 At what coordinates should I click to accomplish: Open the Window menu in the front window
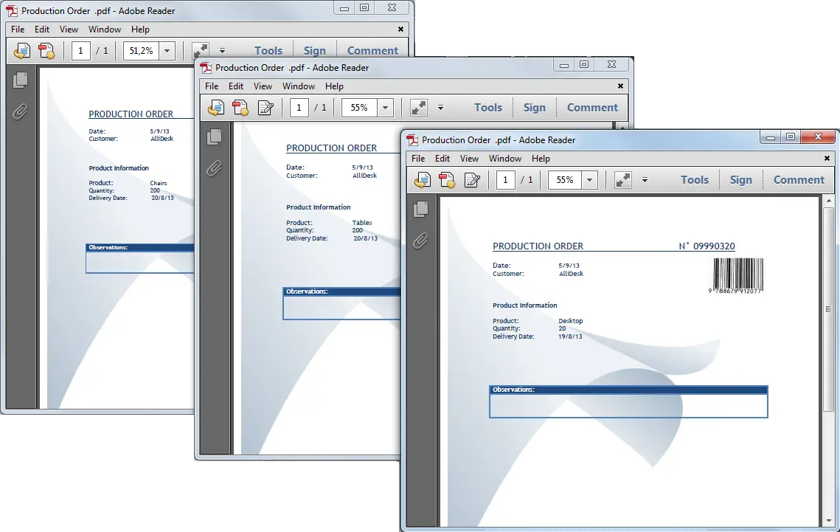pos(505,159)
